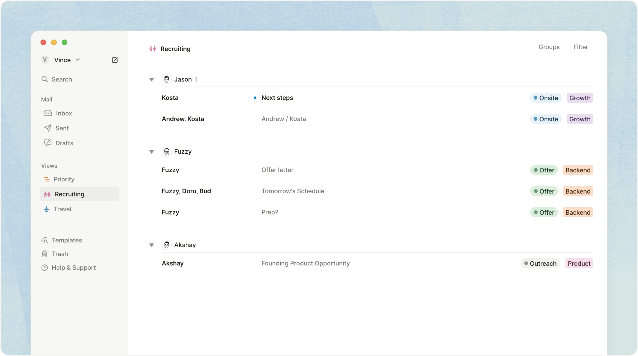Click the Backend tag on Tomorrow's Schedule row
The image size is (638, 356).
pos(578,191)
